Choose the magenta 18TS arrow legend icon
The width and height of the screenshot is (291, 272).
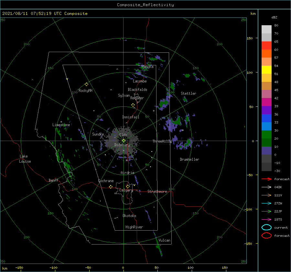[266, 220]
